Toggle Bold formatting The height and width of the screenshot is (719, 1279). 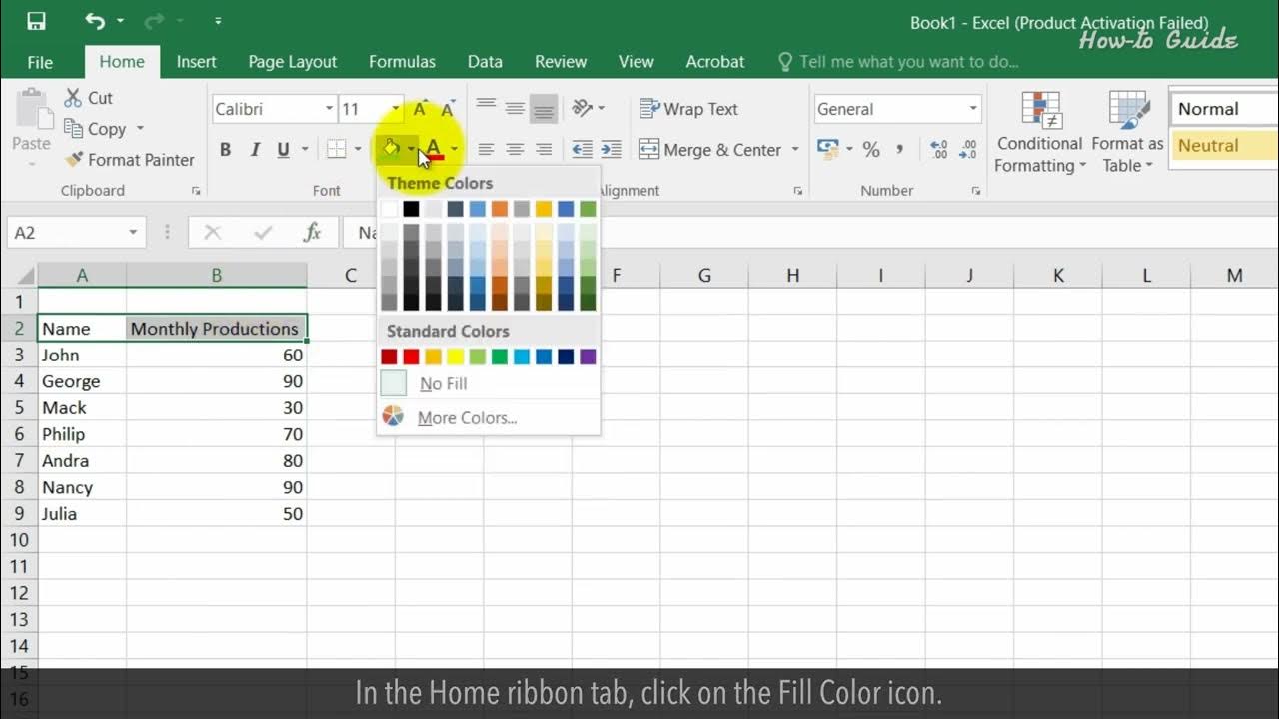coord(225,150)
